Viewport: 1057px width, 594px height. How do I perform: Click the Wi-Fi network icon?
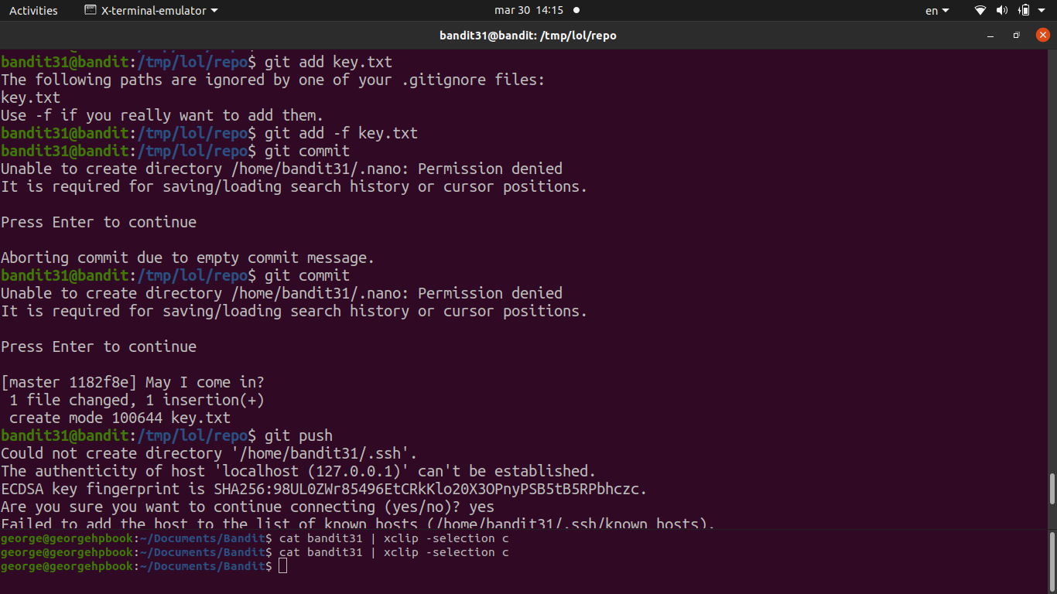(x=980, y=11)
